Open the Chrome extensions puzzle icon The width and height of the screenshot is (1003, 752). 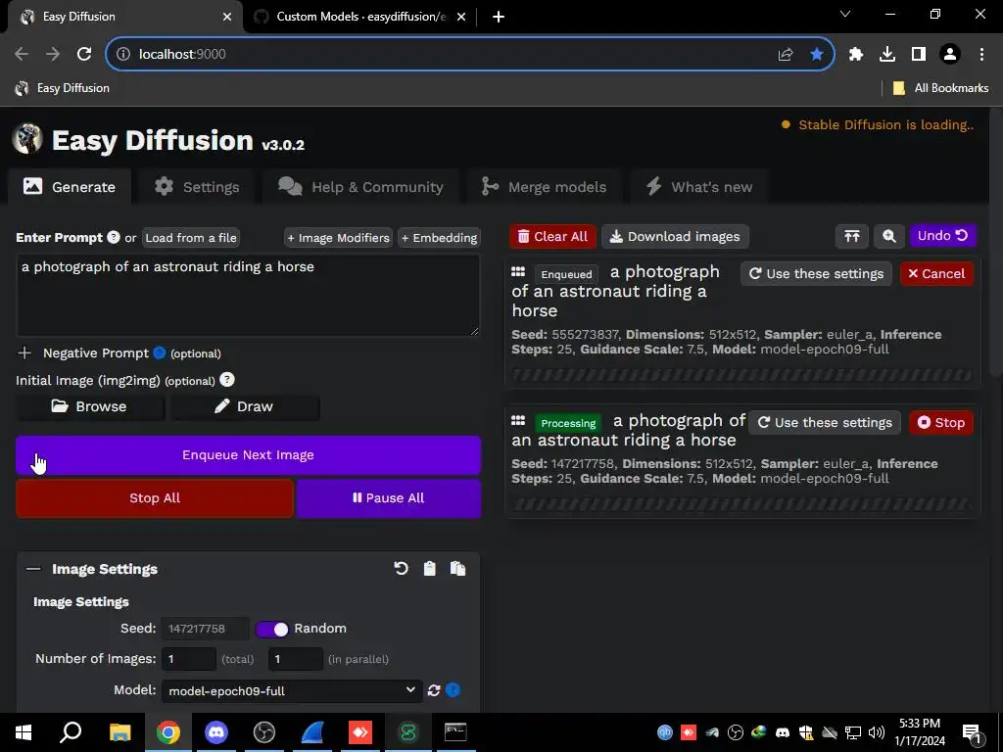pos(856,55)
